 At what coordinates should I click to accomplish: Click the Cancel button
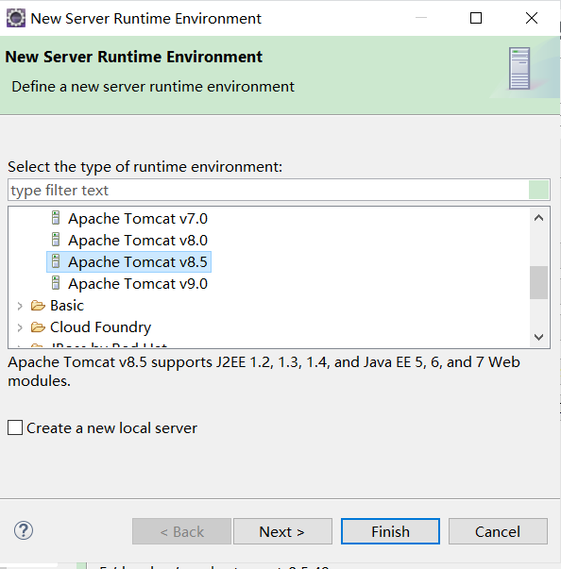point(498,531)
